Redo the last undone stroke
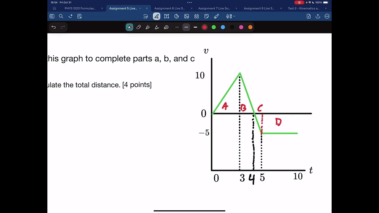The image size is (379, 213). (63, 27)
